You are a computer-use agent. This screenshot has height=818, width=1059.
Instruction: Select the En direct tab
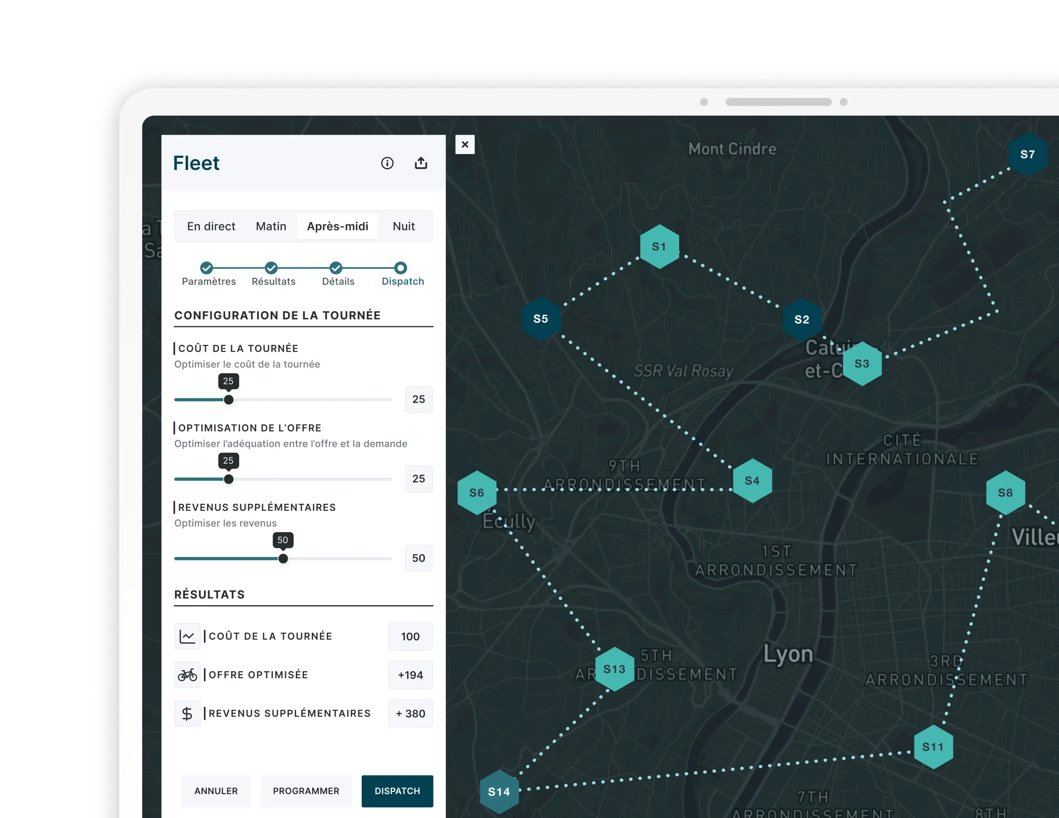(x=211, y=226)
